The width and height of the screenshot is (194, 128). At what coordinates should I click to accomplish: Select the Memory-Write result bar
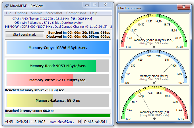(58, 80)
